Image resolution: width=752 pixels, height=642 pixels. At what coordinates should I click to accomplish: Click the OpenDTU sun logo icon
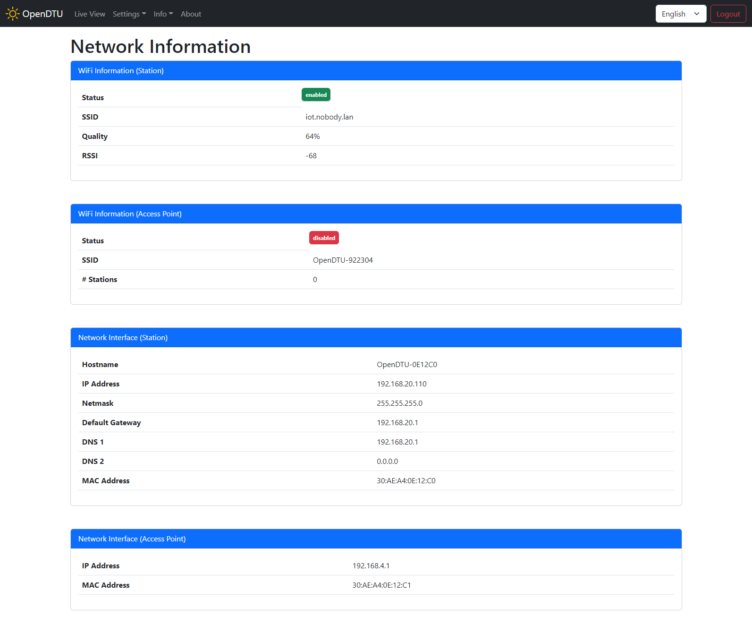point(12,14)
